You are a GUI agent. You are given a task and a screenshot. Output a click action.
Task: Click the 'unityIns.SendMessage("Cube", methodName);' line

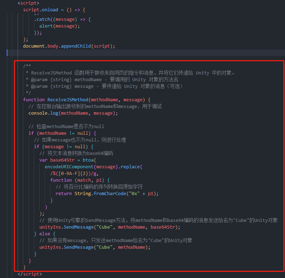95,247
